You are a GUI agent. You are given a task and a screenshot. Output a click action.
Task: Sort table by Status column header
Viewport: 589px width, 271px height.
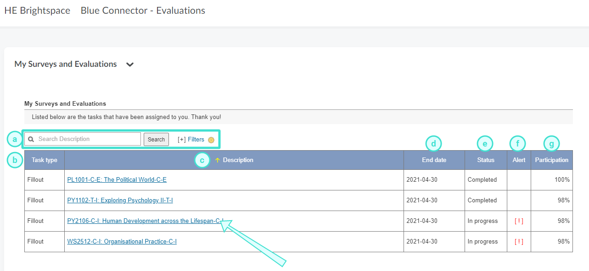click(x=486, y=160)
